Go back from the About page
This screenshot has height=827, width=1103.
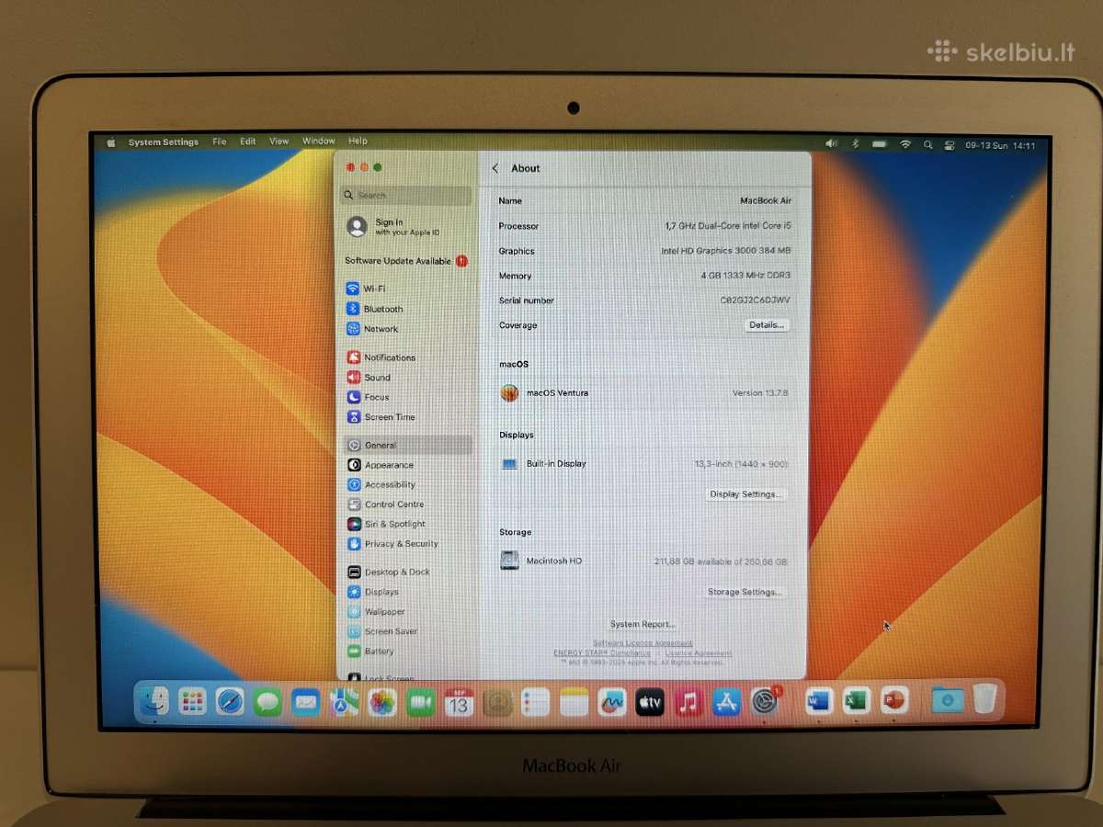[x=495, y=168]
